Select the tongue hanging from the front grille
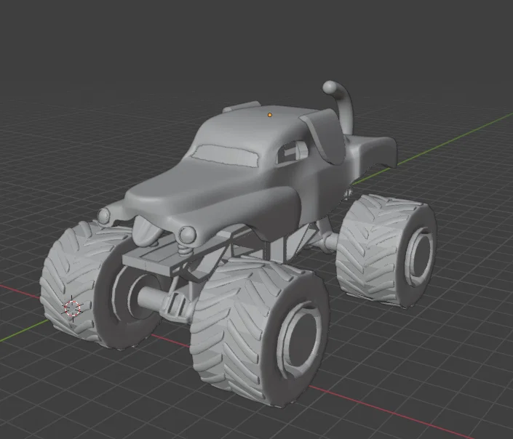513x439 pixels. 146,231
